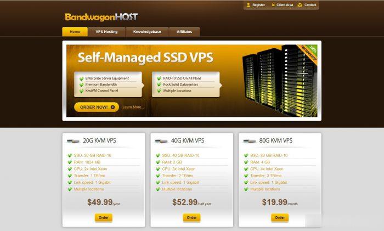Image resolution: width=384 pixels, height=231 pixels.
Task: Order the 40G KVM VPS plan
Action: click(x=192, y=217)
